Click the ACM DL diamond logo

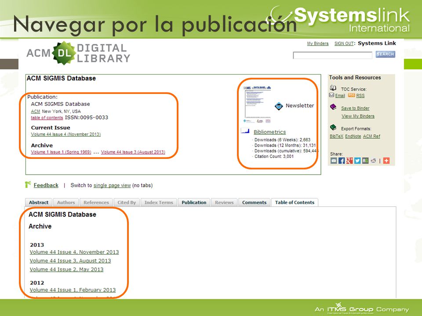pos(63,53)
